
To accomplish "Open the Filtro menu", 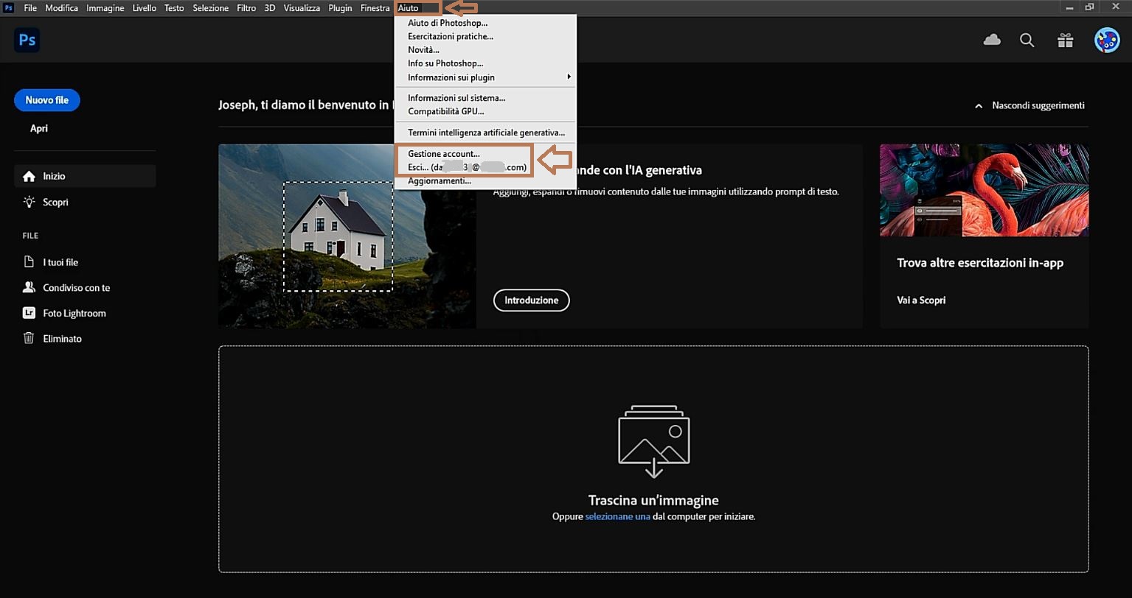I will 246,8.
